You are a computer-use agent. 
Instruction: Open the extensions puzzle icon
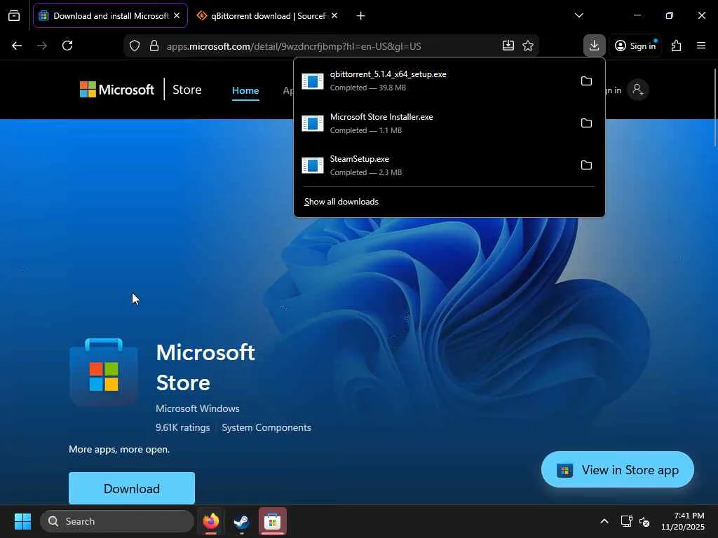677,46
